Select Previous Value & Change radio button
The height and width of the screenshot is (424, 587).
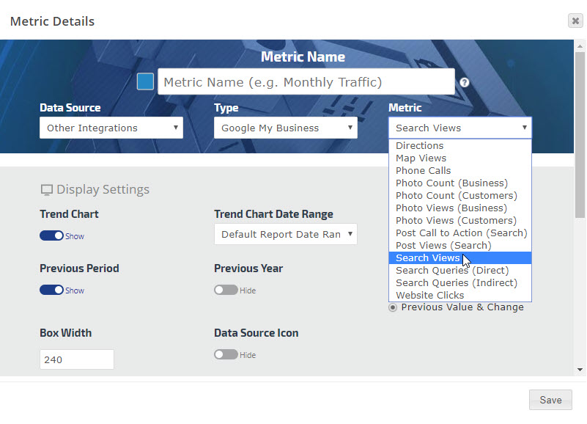pyautogui.click(x=393, y=307)
